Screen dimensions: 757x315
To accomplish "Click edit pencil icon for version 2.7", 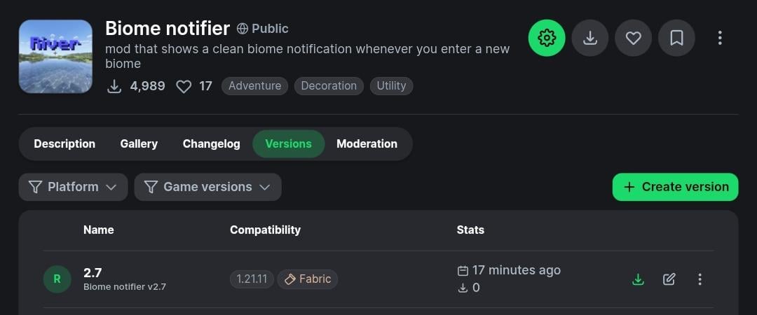I will [x=669, y=279].
